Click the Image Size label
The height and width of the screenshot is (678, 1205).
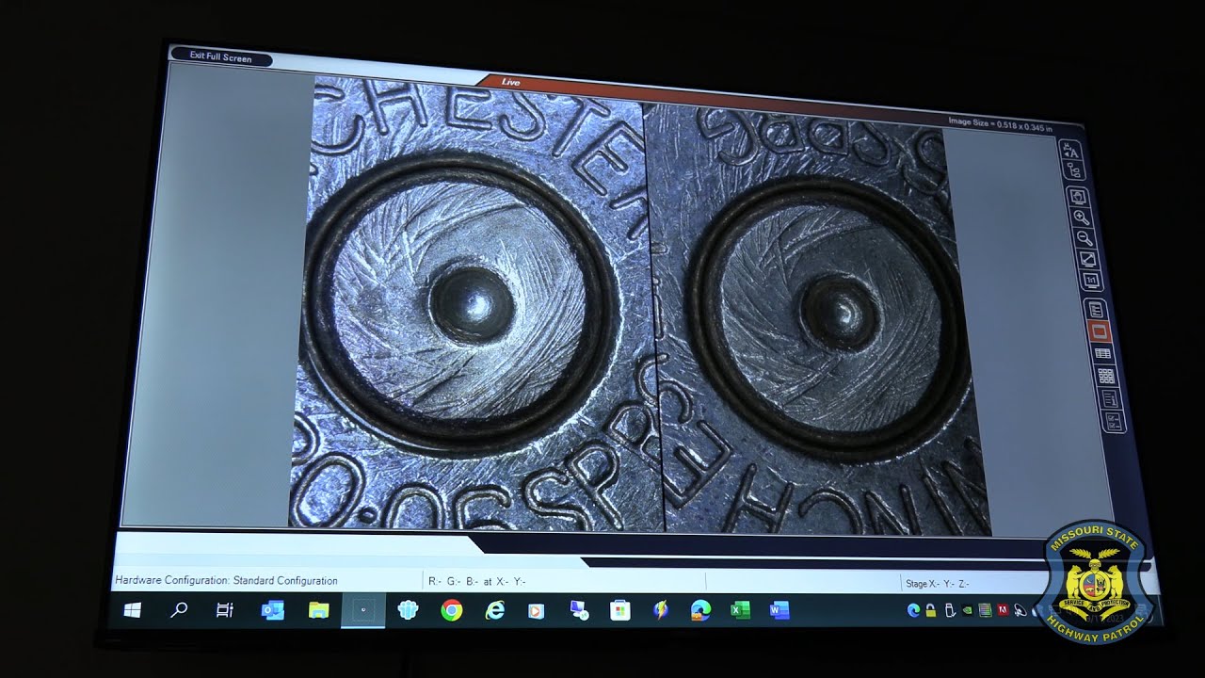coord(1000,122)
